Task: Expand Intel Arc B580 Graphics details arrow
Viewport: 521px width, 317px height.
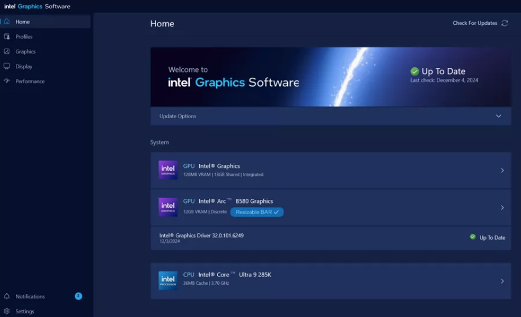Action: pos(502,208)
